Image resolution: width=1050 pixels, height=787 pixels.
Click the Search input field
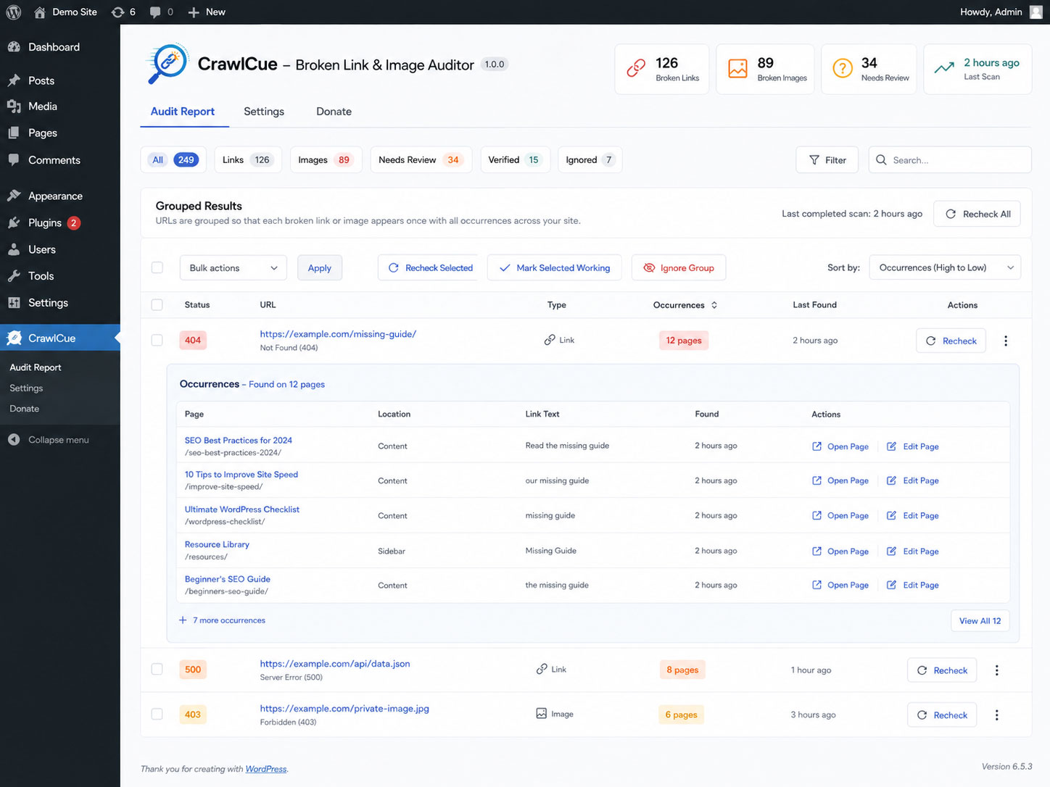point(950,160)
